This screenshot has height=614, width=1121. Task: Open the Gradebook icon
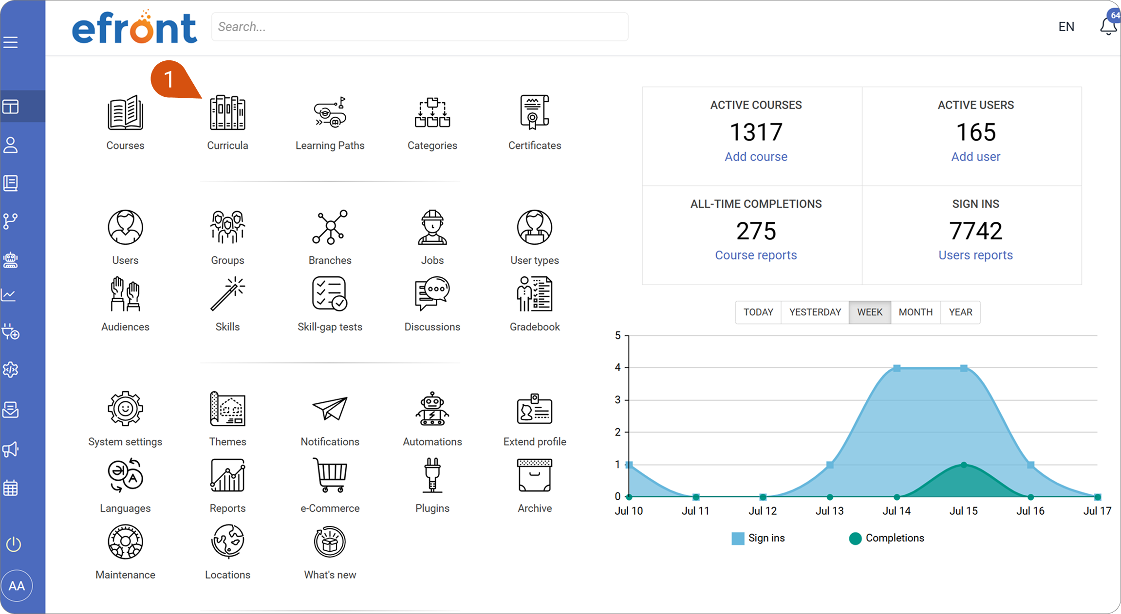click(534, 294)
